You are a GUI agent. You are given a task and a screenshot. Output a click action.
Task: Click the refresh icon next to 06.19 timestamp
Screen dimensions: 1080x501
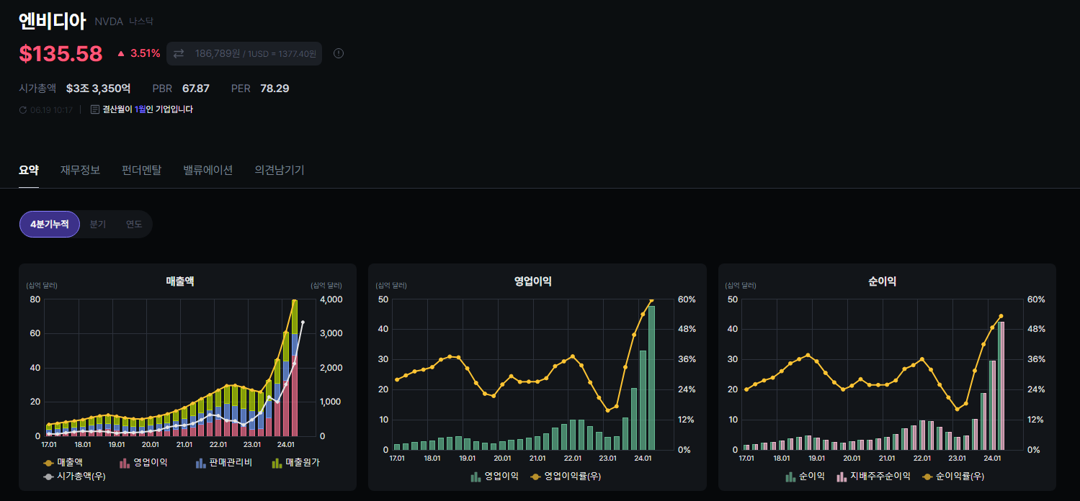[x=23, y=110]
